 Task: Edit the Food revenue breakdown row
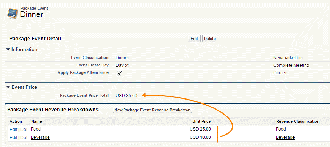point(14,130)
